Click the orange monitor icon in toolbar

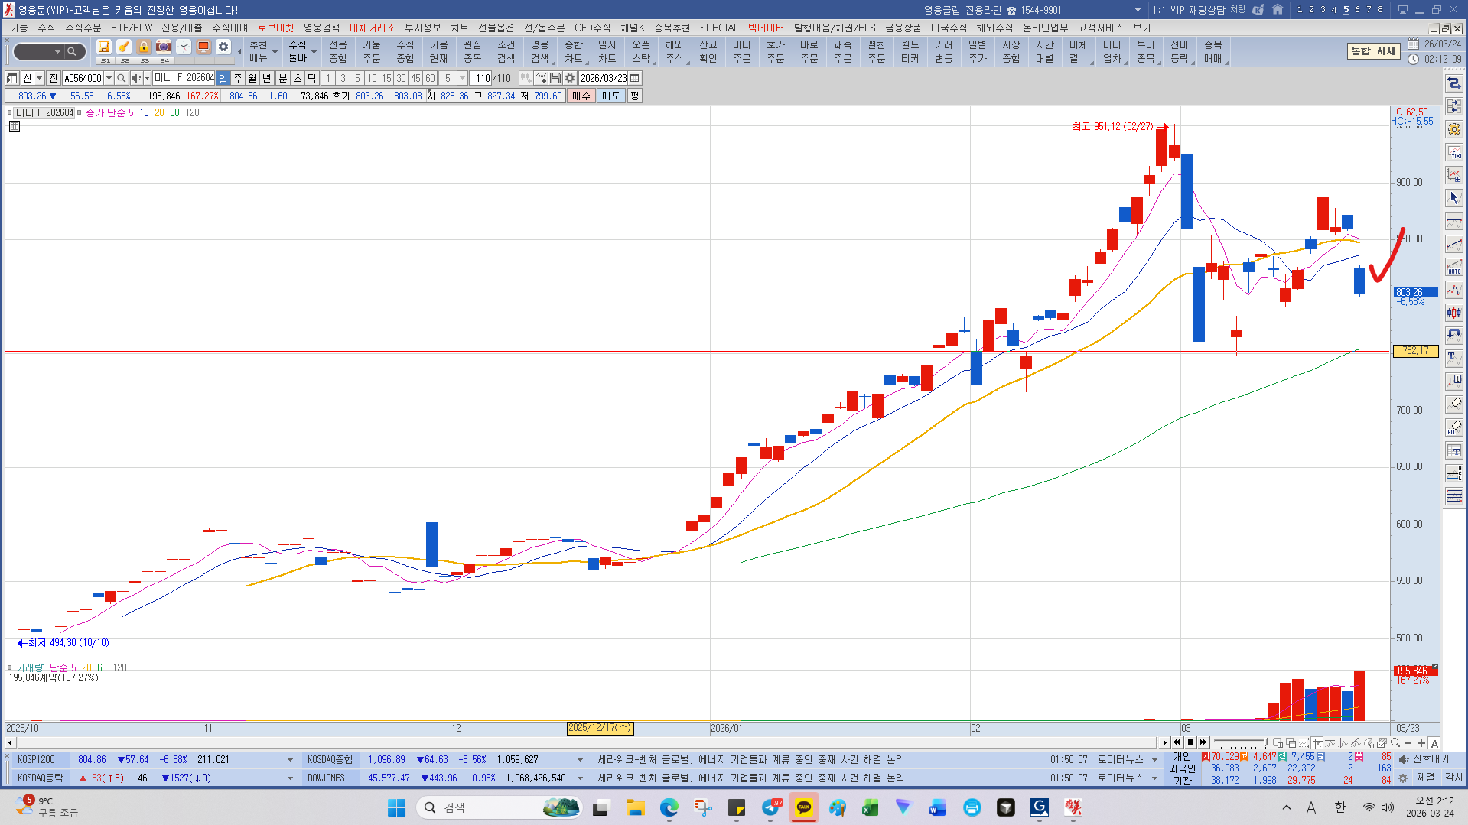(x=203, y=47)
